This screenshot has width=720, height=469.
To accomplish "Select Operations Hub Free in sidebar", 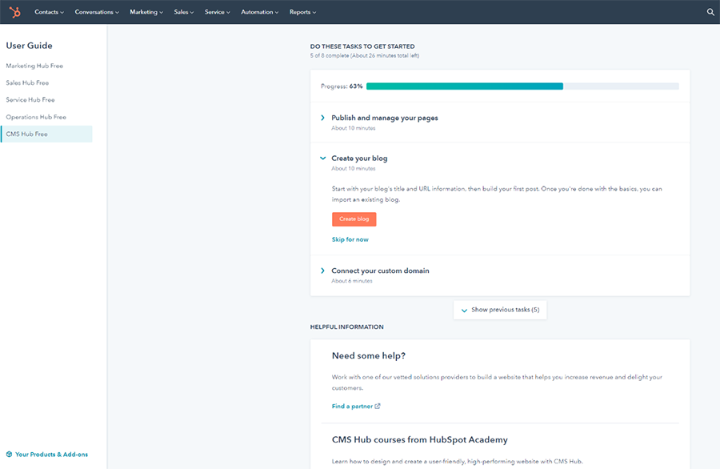I will (x=36, y=117).
